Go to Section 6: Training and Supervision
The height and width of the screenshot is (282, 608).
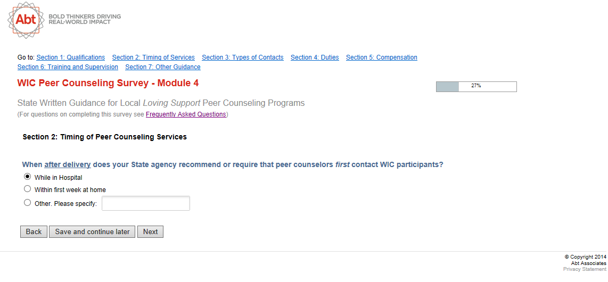coord(68,67)
